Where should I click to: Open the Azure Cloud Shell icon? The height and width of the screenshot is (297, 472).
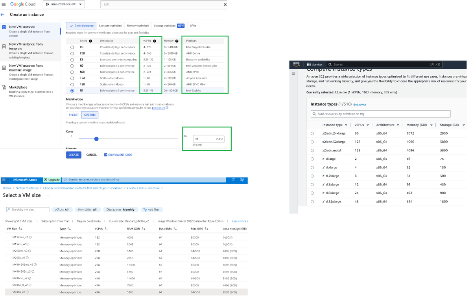(x=233, y=180)
